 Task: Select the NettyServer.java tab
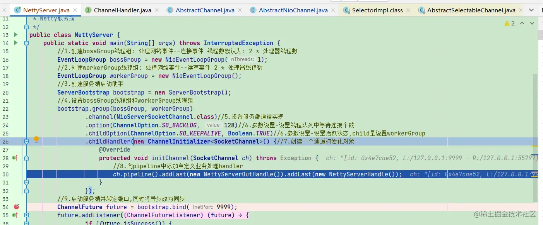tap(46, 10)
